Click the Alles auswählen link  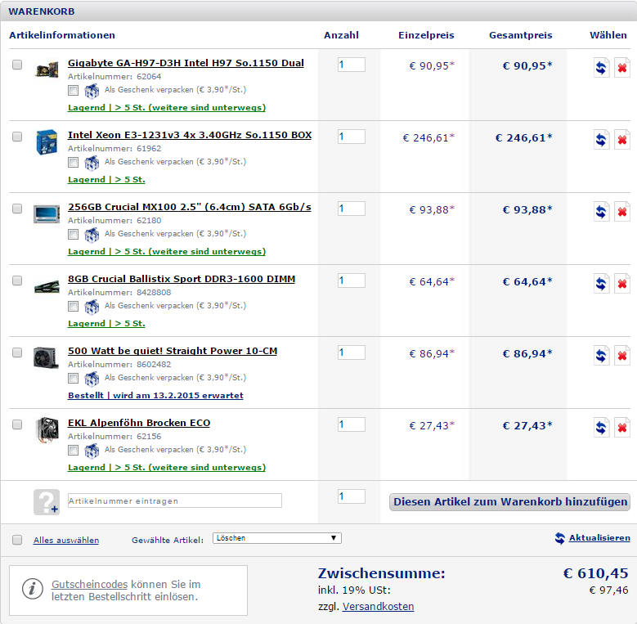click(66, 540)
